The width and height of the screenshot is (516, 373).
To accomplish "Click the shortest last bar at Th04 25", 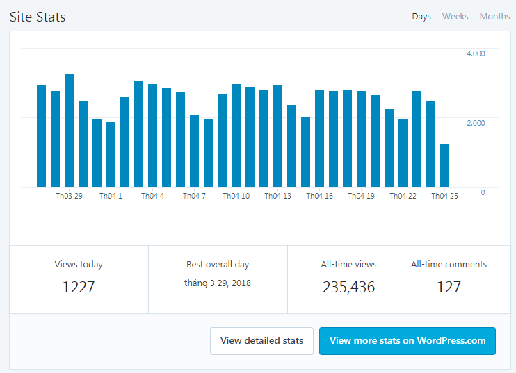I will [444, 165].
